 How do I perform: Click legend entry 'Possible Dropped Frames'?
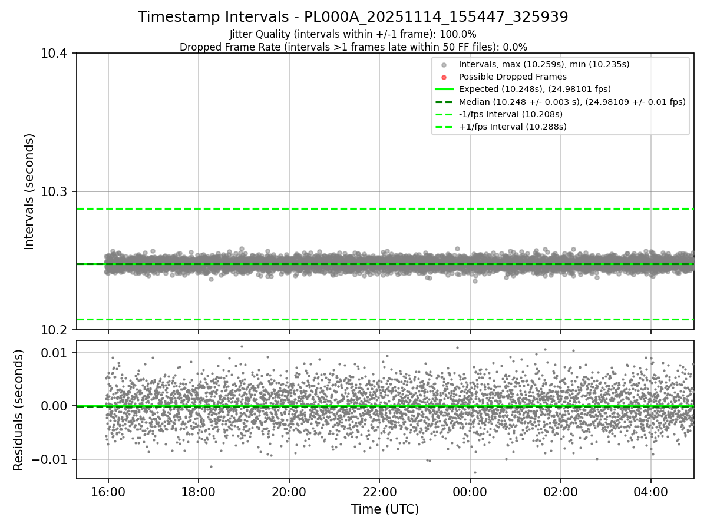pyautogui.click(x=513, y=77)
